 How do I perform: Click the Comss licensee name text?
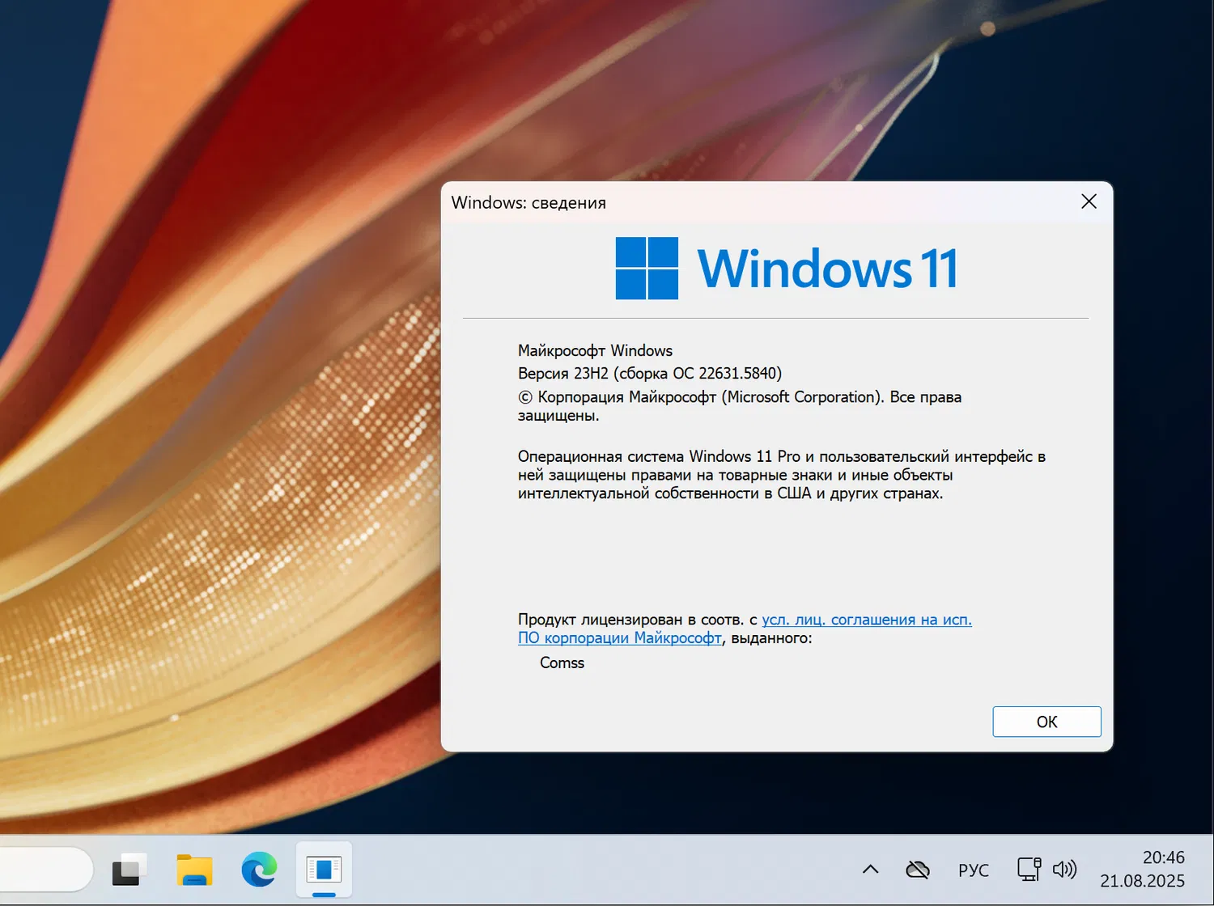click(562, 663)
